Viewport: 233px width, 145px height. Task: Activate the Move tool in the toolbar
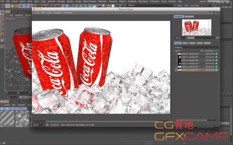tap(8, 6)
